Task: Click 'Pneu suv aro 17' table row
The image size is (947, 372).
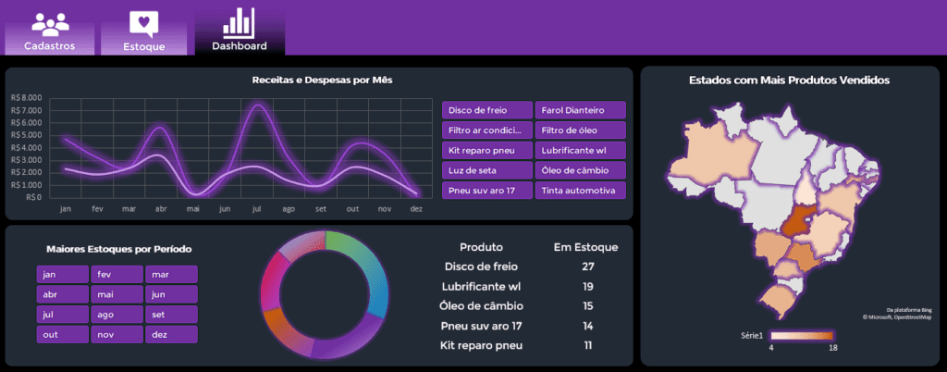Action: click(481, 326)
